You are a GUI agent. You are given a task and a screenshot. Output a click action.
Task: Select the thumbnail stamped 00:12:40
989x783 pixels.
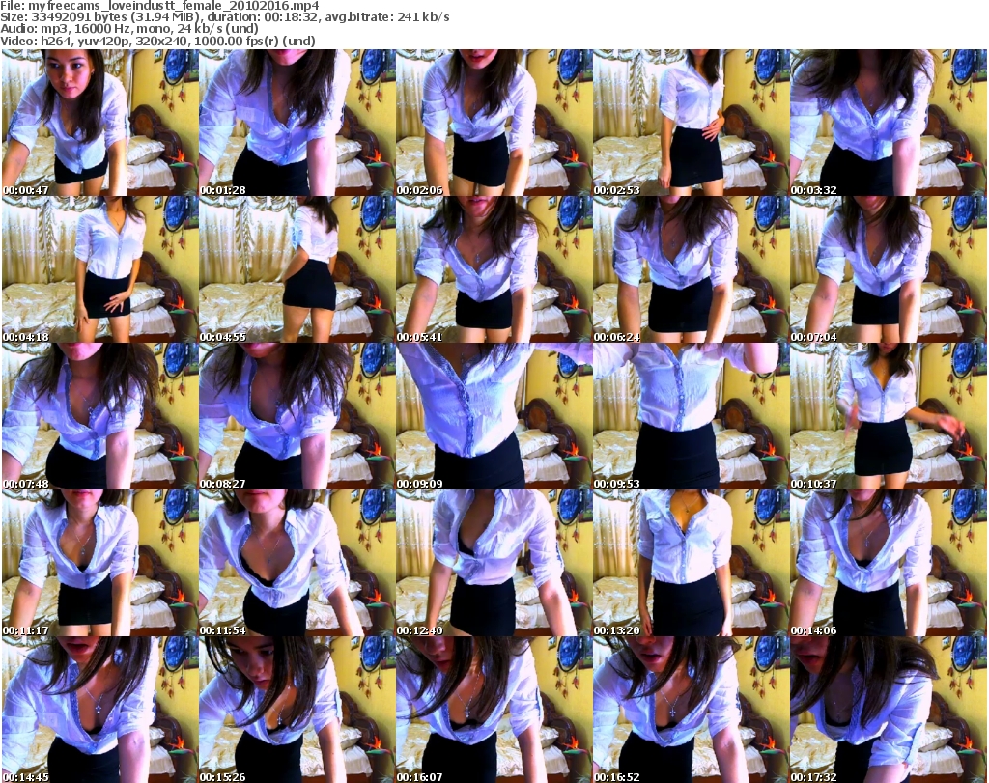pos(494,563)
